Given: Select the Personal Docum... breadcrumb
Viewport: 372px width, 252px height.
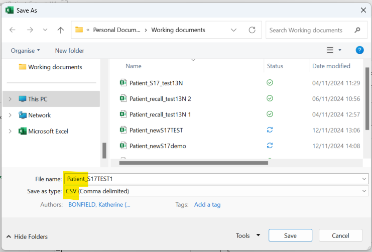Looking at the screenshot, I should pos(117,30).
